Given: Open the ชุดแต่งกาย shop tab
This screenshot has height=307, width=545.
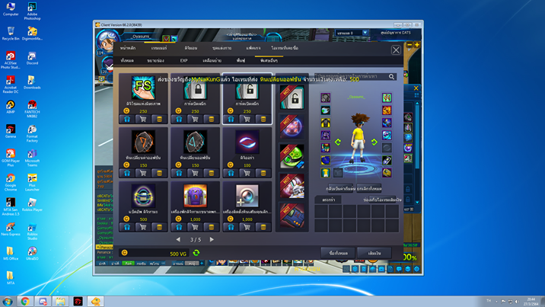Looking at the screenshot, I should (222, 48).
